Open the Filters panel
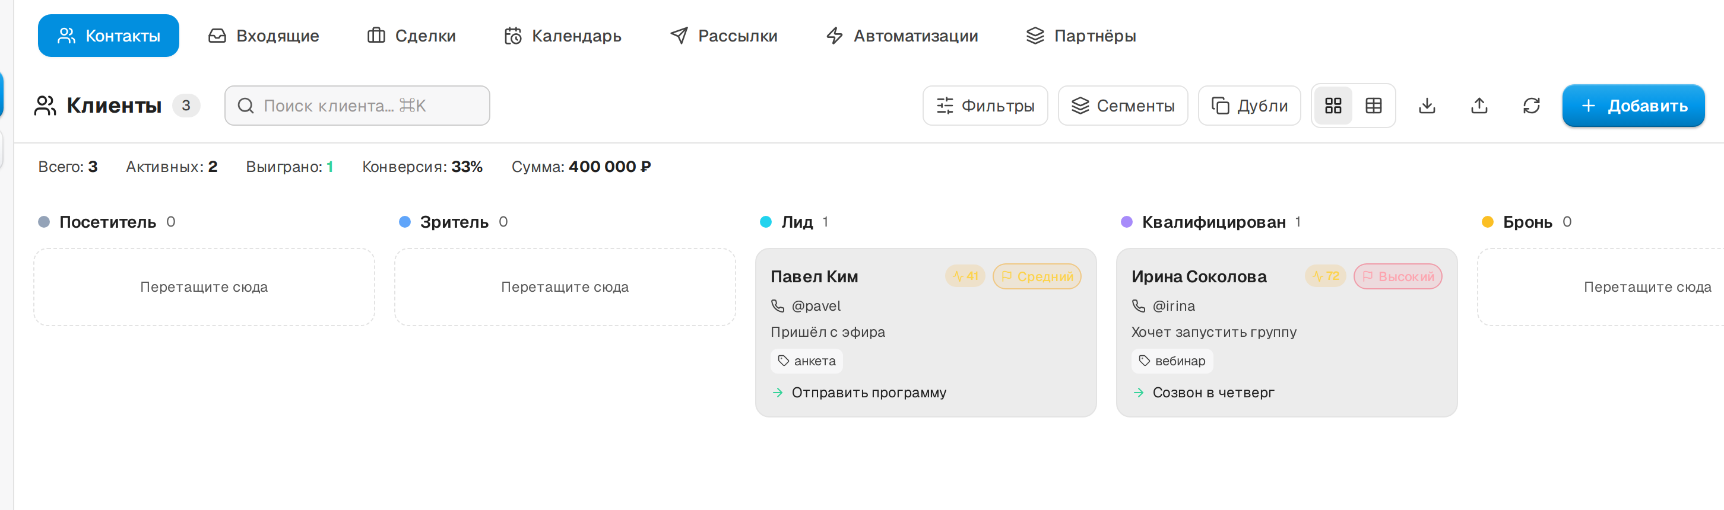The height and width of the screenshot is (510, 1724). coord(985,106)
